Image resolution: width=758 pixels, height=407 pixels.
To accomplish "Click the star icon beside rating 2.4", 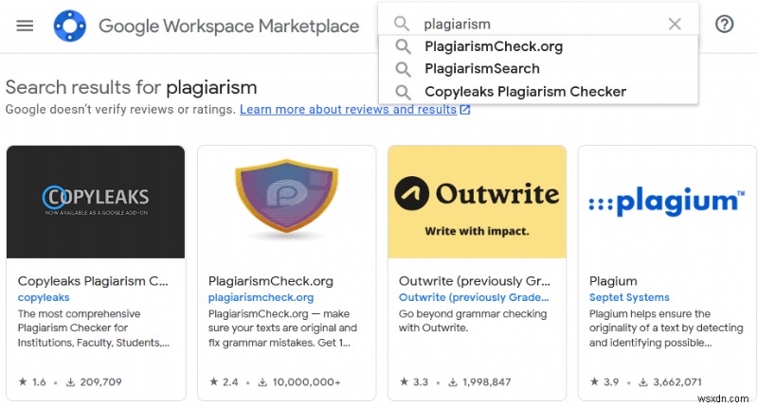I will [214, 381].
